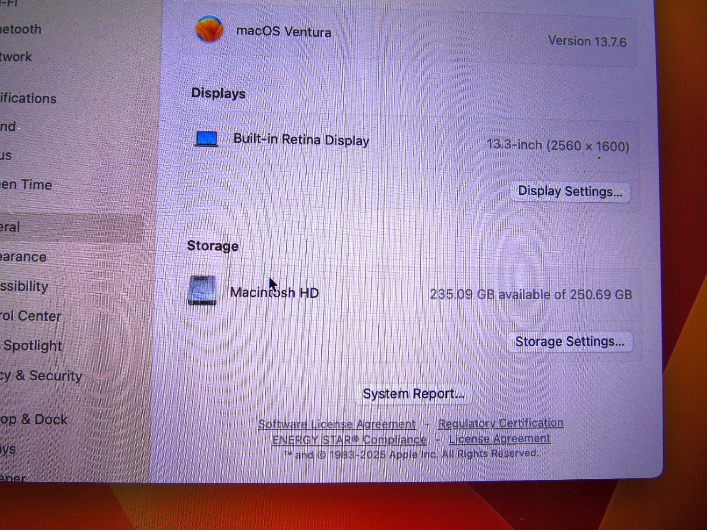Select Focus in the sidebar
This screenshot has width=707, height=530.
[6, 155]
